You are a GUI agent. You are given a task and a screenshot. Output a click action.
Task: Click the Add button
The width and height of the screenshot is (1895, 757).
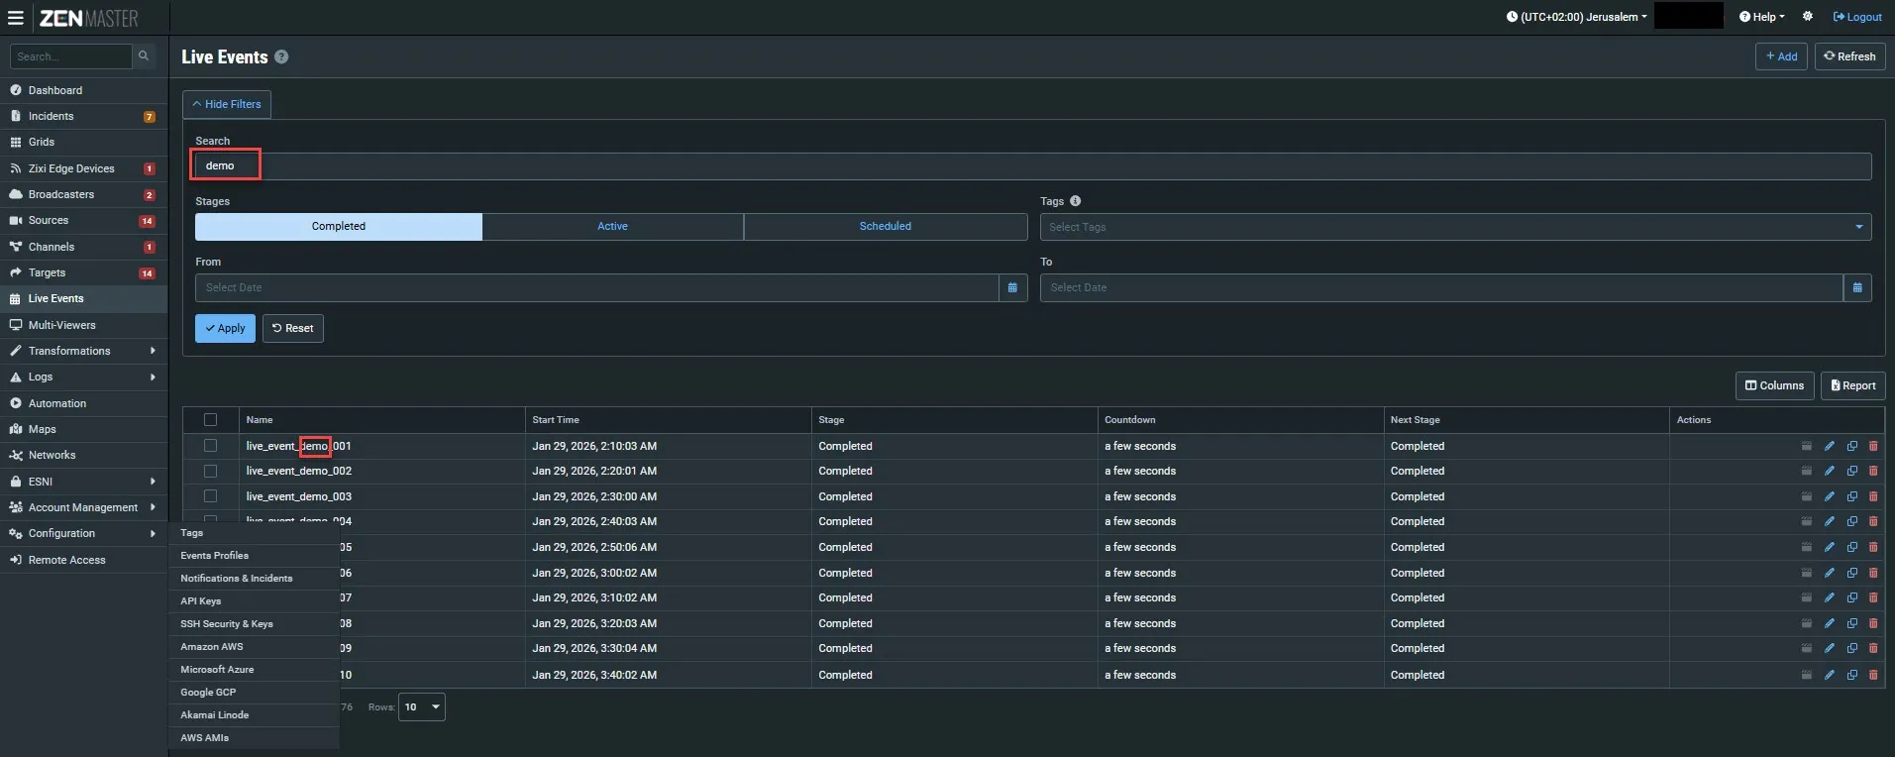click(x=1781, y=56)
